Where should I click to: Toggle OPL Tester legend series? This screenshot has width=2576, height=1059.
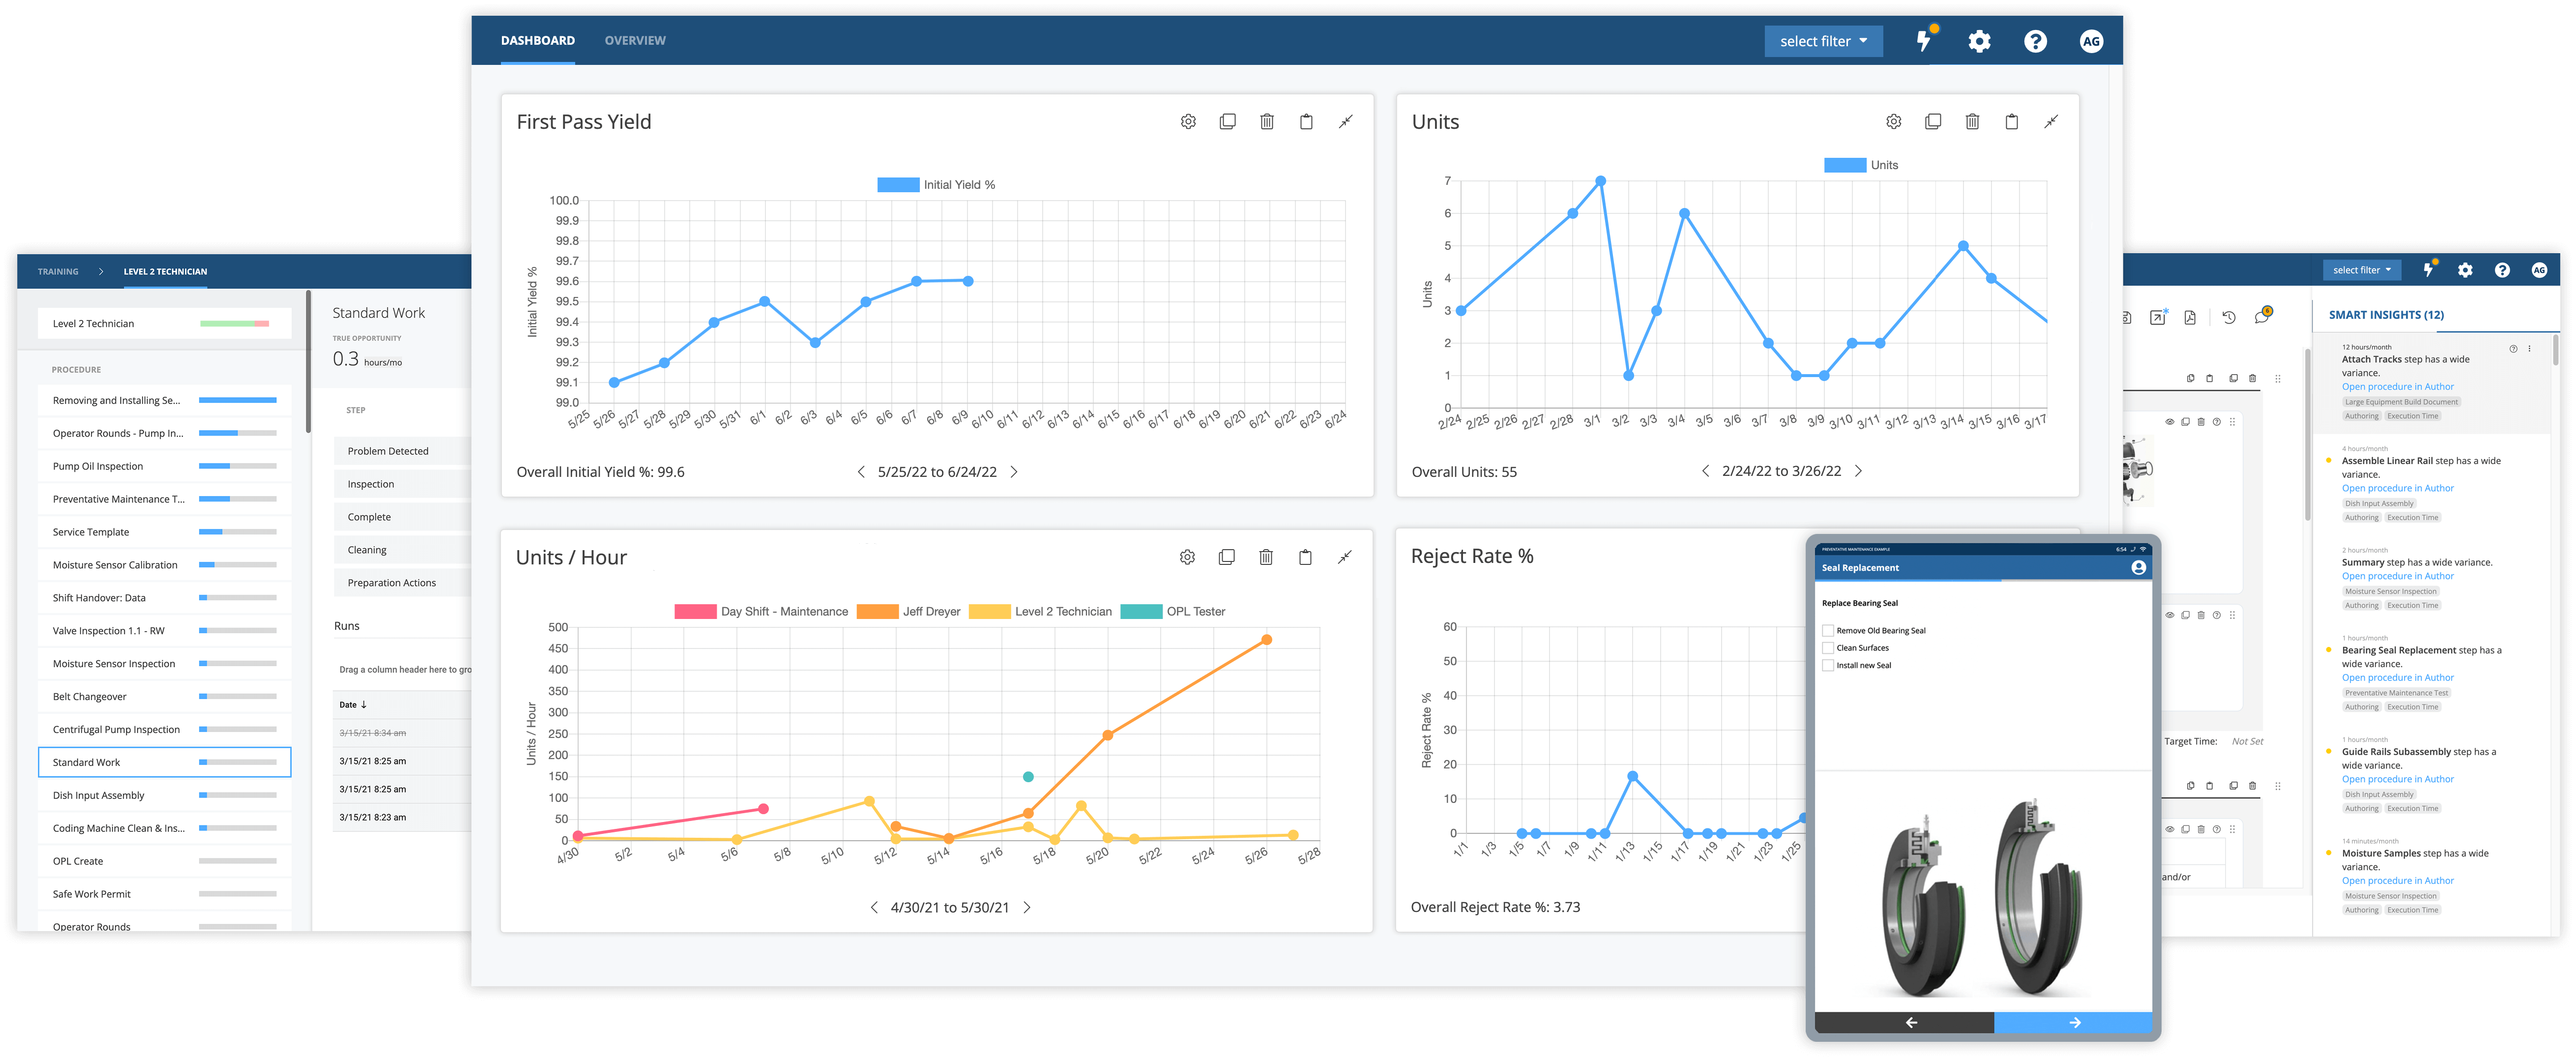[x=1173, y=611]
